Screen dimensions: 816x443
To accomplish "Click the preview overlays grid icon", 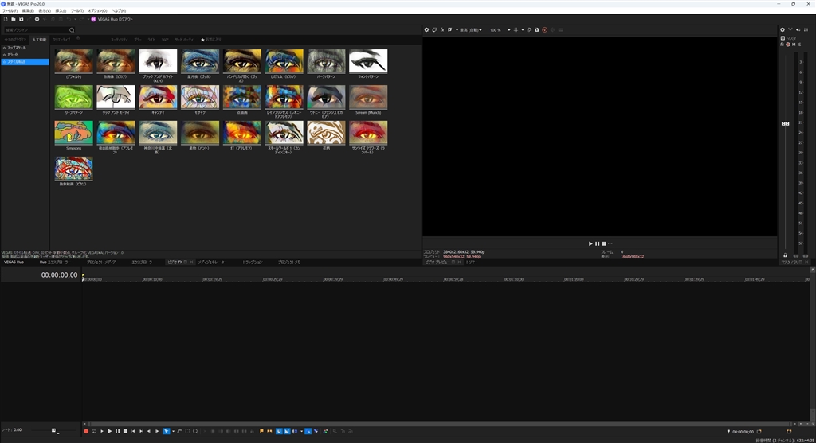I will click(516, 30).
